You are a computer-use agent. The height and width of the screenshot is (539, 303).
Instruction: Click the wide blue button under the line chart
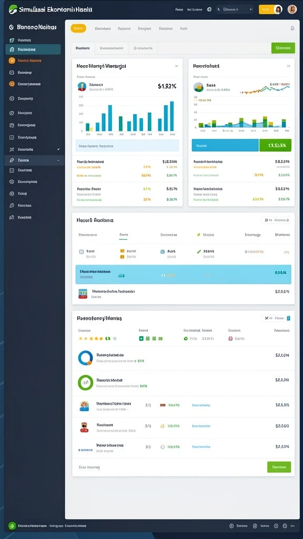point(225,145)
